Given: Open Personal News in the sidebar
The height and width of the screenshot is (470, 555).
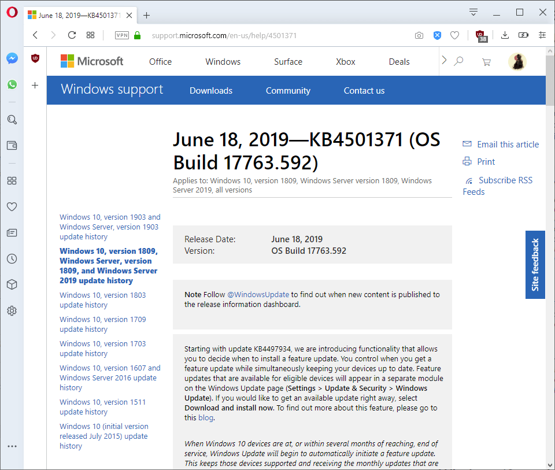Looking at the screenshot, I should tap(12, 233).
